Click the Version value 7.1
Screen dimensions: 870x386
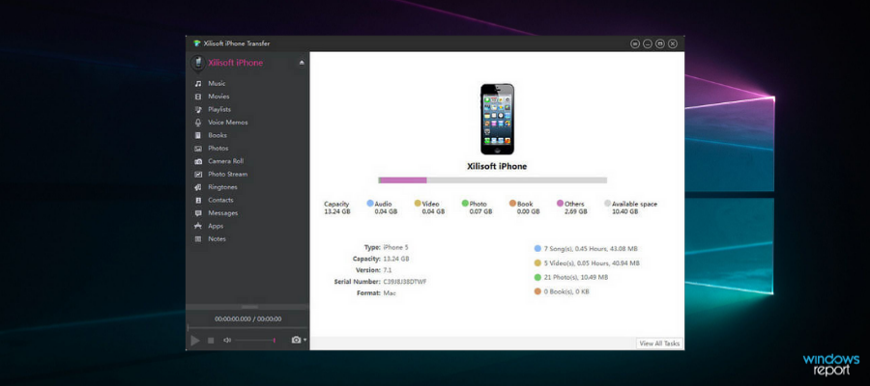pyautogui.click(x=389, y=270)
